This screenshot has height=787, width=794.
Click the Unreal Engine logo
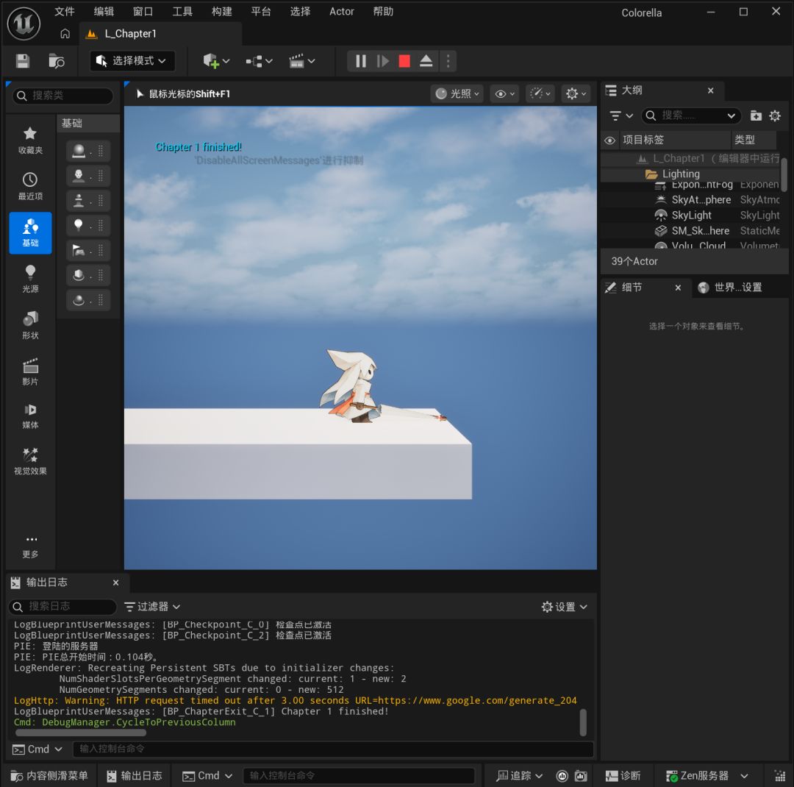[x=24, y=24]
